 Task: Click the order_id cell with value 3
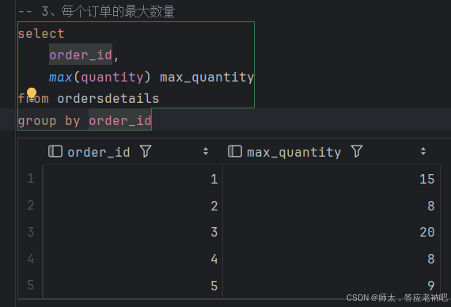(133, 232)
